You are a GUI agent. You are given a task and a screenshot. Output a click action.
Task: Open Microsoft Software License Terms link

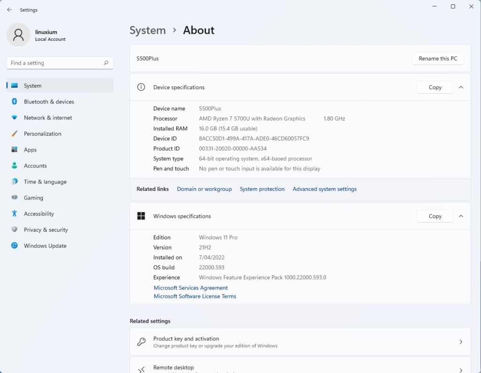click(195, 297)
